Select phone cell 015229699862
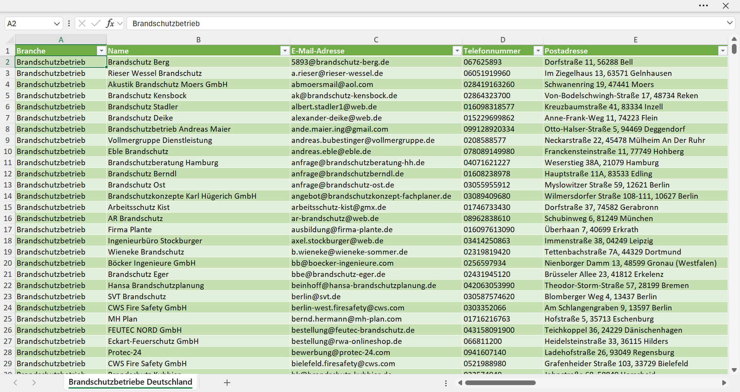 tap(502, 118)
